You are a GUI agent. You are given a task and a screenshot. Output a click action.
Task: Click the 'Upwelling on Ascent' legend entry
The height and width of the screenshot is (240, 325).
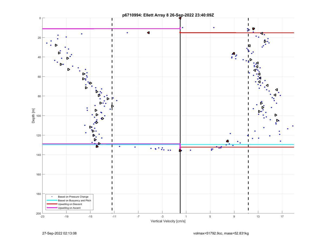(69, 208)
